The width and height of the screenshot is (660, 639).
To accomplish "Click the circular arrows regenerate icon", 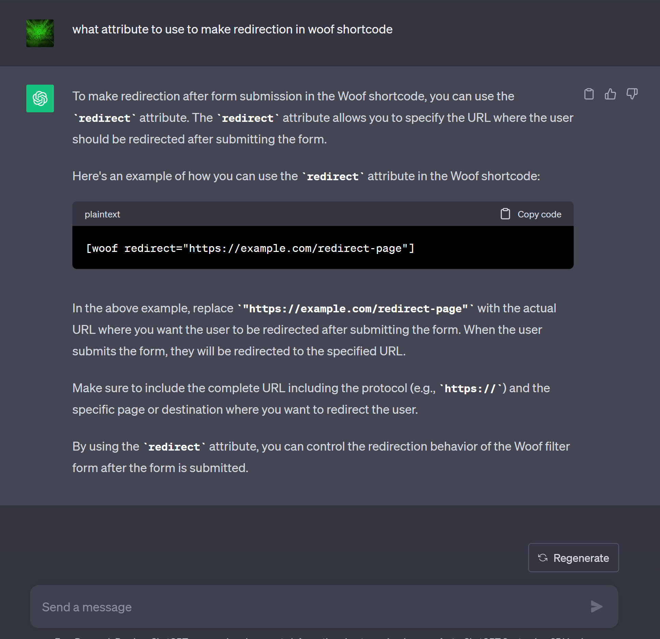I will (x=543, y=558).
